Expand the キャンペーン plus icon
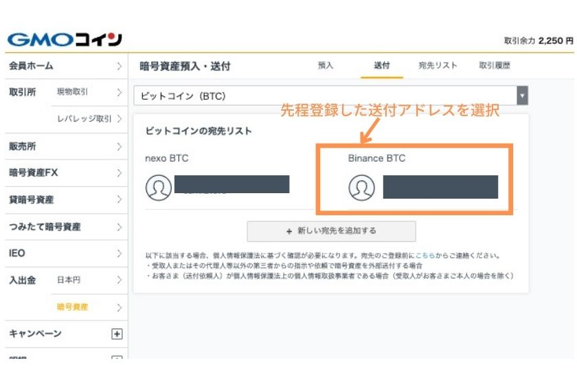The height and width of the screenshot is (385, 577). [117, 334]
